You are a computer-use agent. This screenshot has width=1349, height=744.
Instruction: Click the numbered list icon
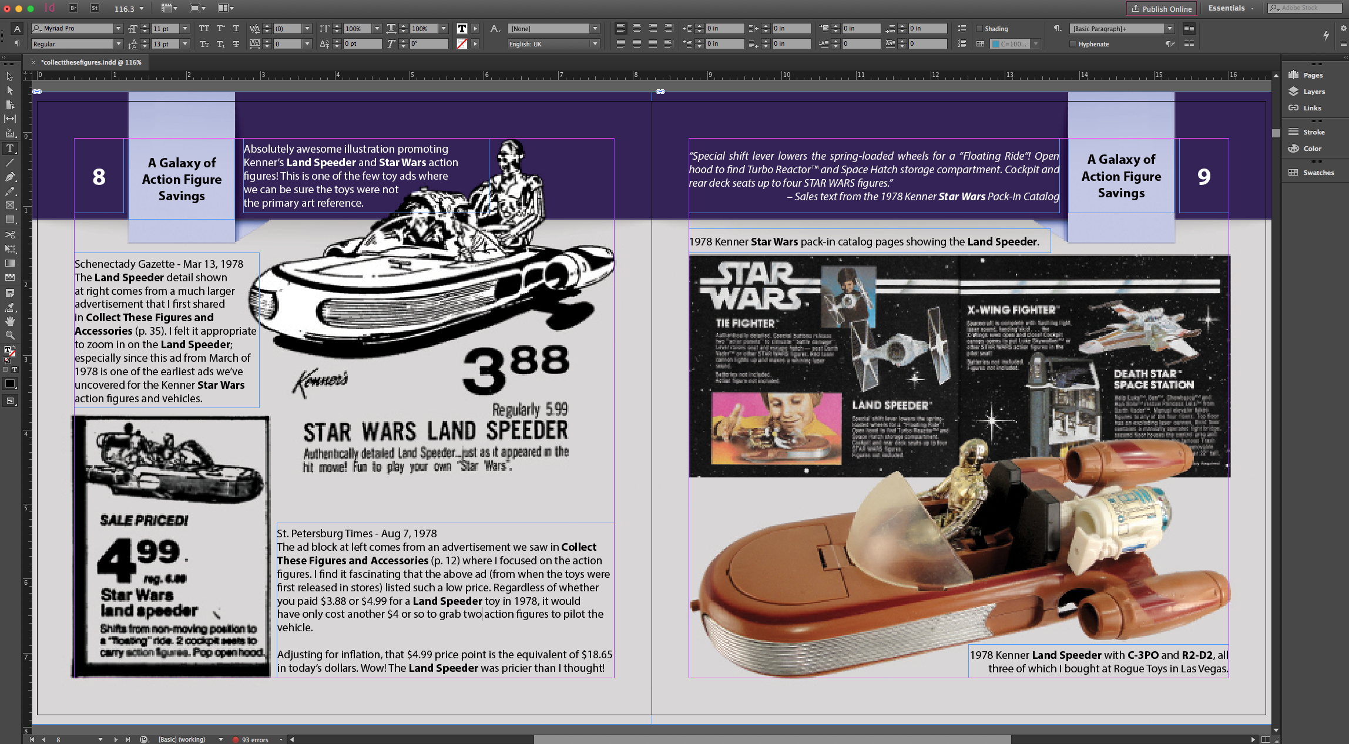pyautogui.click(x=962, y=43)
